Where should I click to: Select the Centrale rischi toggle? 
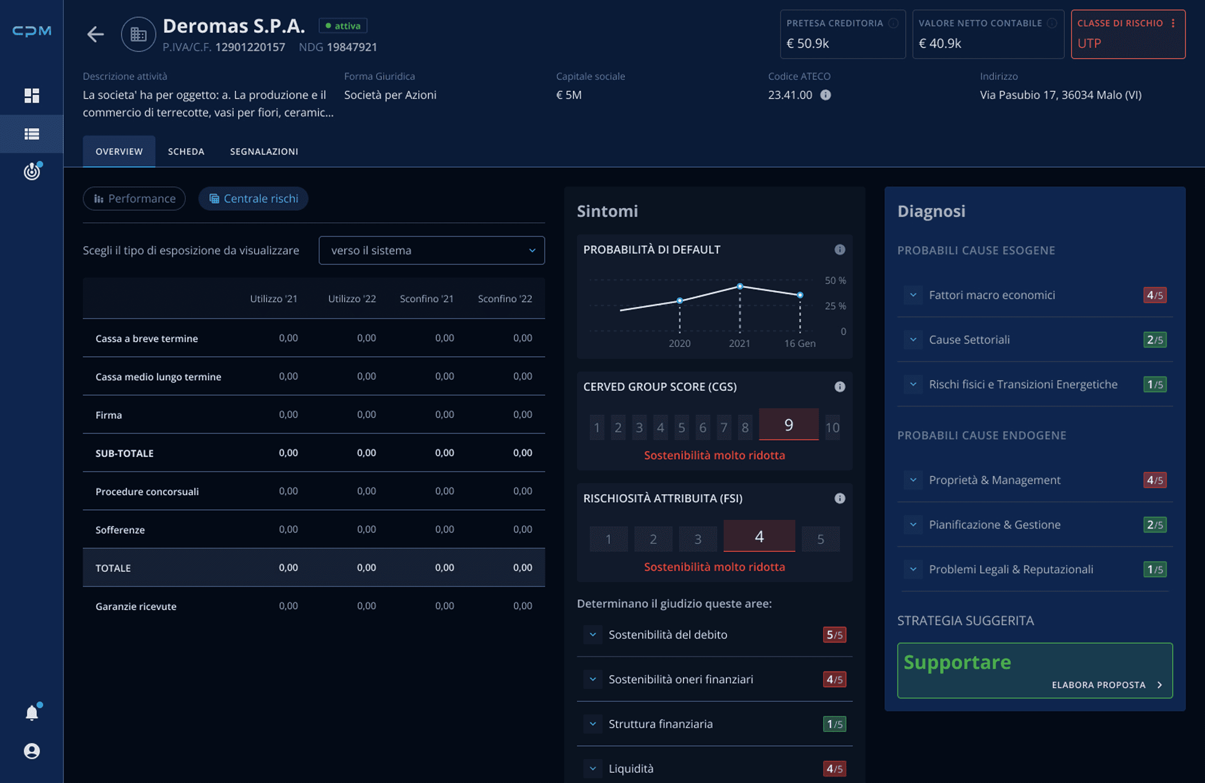coord(253,198)
